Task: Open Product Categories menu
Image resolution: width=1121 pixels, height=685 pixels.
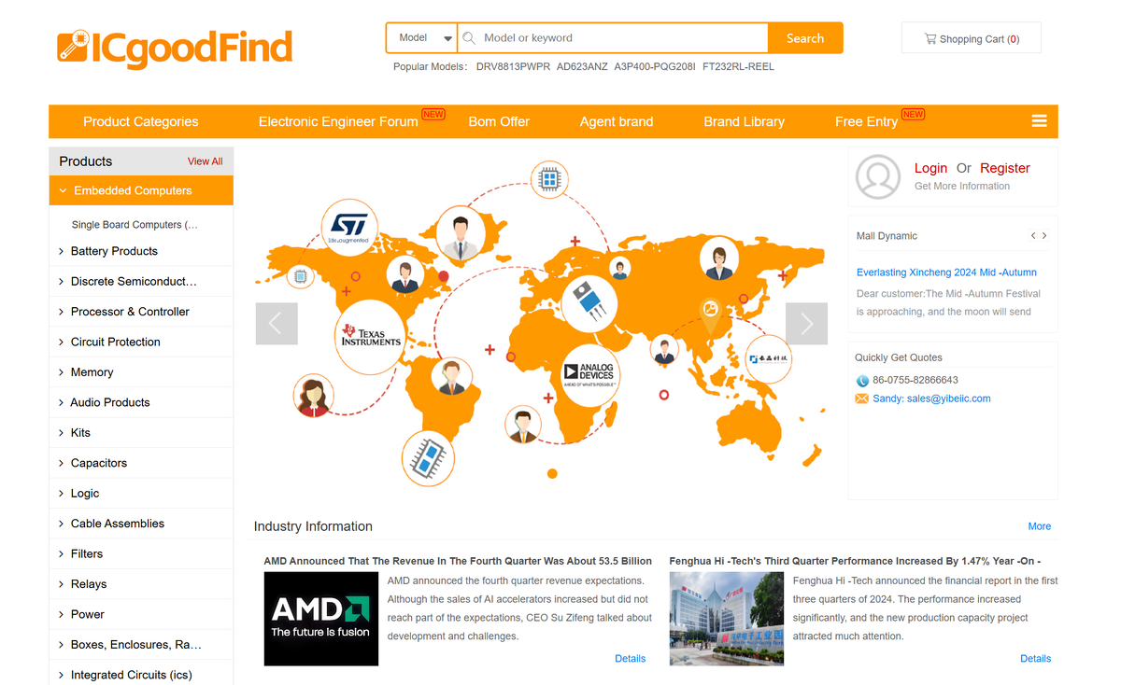Action: pos(141,121)
